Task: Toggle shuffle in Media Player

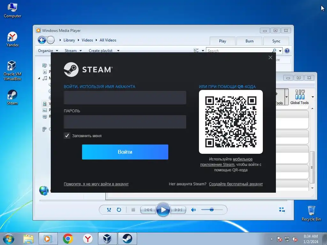Action: [109, 210]
